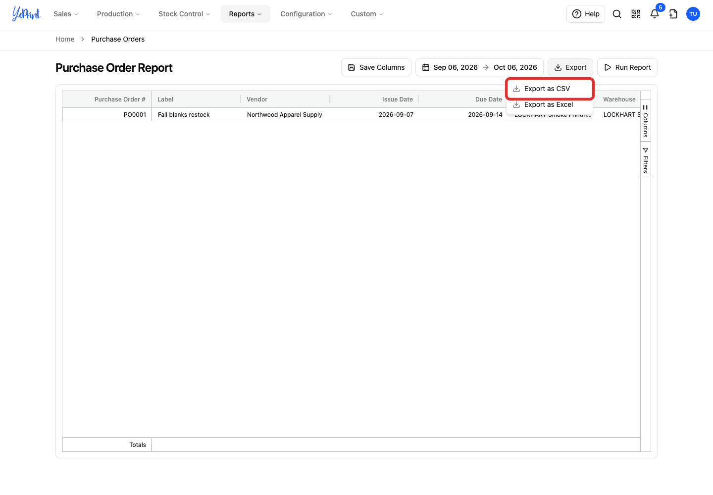The width and height of the screenshot is (713, 495).
Task: Expand the Custom menu
Action: tap(367, 14)
